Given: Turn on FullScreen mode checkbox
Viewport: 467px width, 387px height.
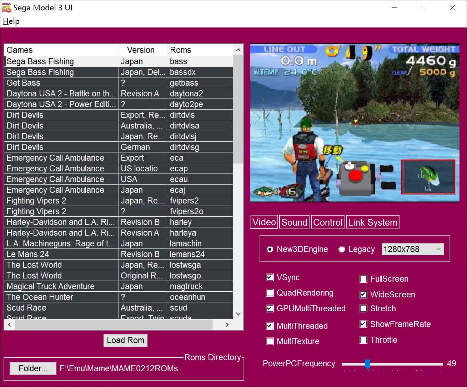Looking at the screenshot, I should (x=363, y=279).
